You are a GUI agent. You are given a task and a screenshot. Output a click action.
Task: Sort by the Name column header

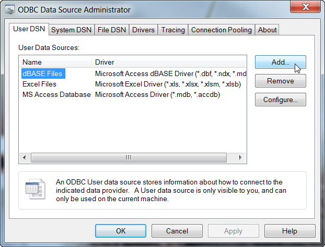pyautogui.click(x=55, y=62)
